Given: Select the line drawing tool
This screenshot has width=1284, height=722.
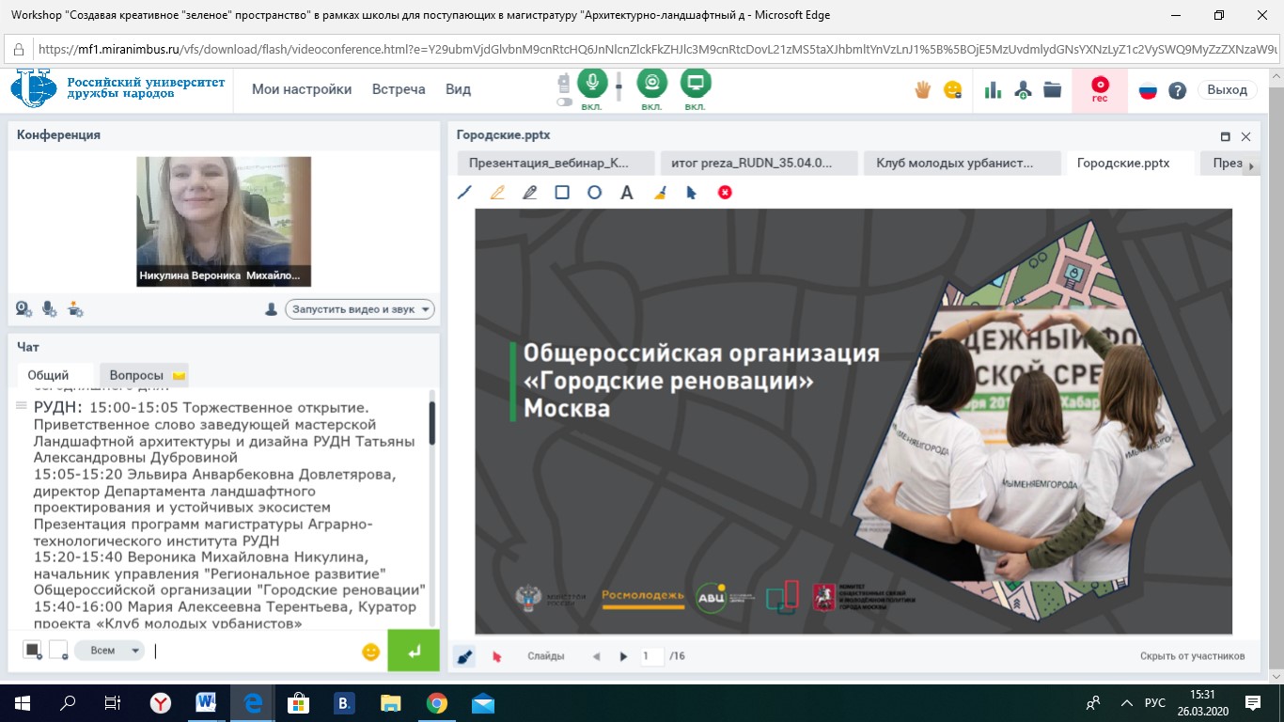Looking at the screenshot, I should (x=464, y=192).
